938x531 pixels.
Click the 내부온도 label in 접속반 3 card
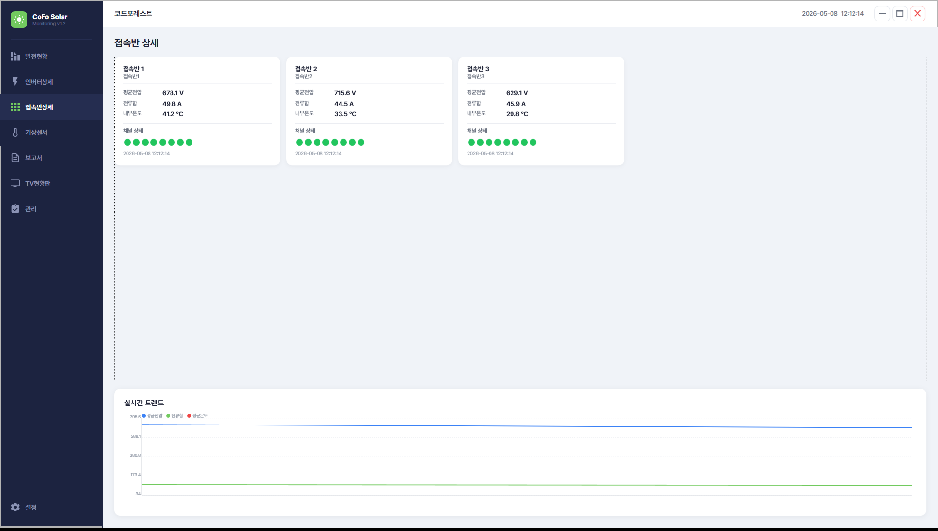point(476,113)
